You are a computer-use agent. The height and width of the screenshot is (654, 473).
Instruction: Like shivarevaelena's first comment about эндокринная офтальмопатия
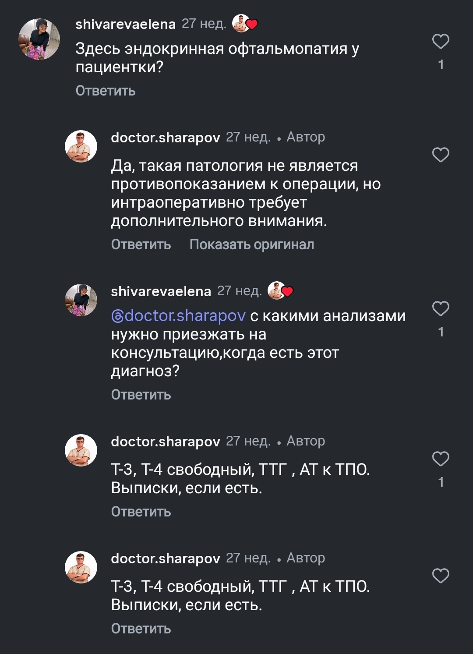[441, 42]
